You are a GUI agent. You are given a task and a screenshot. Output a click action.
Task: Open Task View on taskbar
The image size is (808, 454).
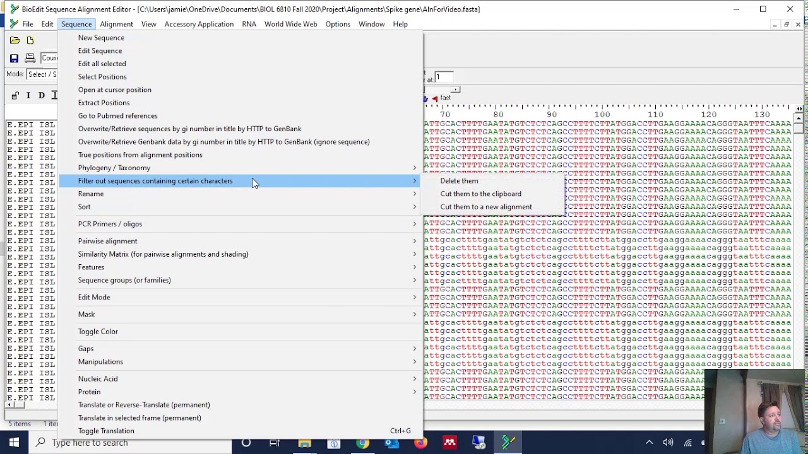275,443
